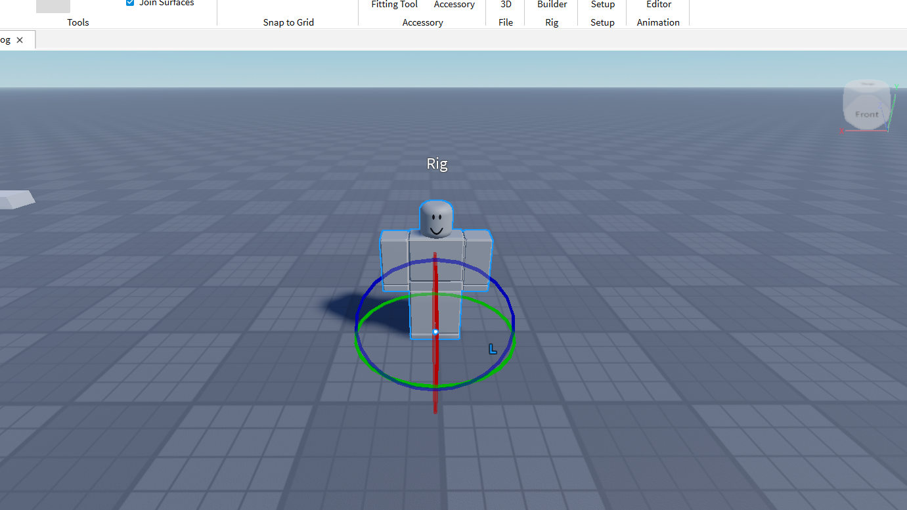907x510 pixels.
Task: Open the Accessory Fitting Tool
Action: pyautogui.click(x=394, y=5)
